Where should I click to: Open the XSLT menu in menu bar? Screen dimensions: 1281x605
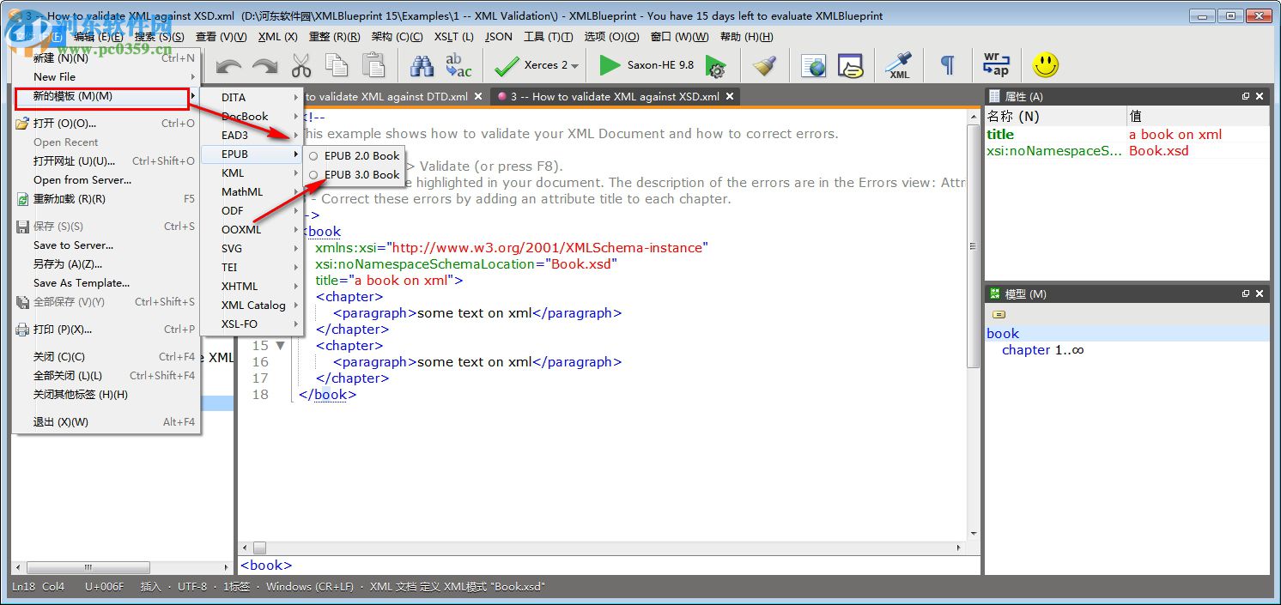click(x=453, y=37)
